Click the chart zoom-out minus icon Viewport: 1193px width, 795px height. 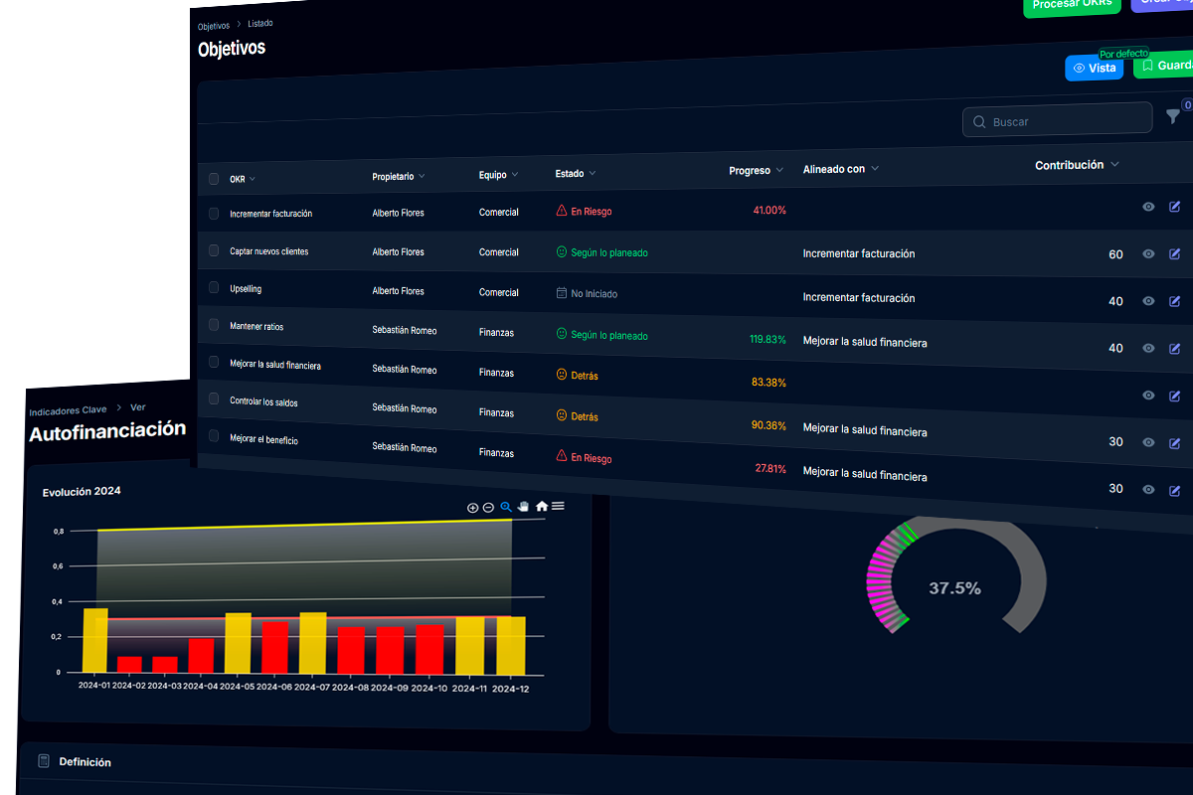point(488,508)
